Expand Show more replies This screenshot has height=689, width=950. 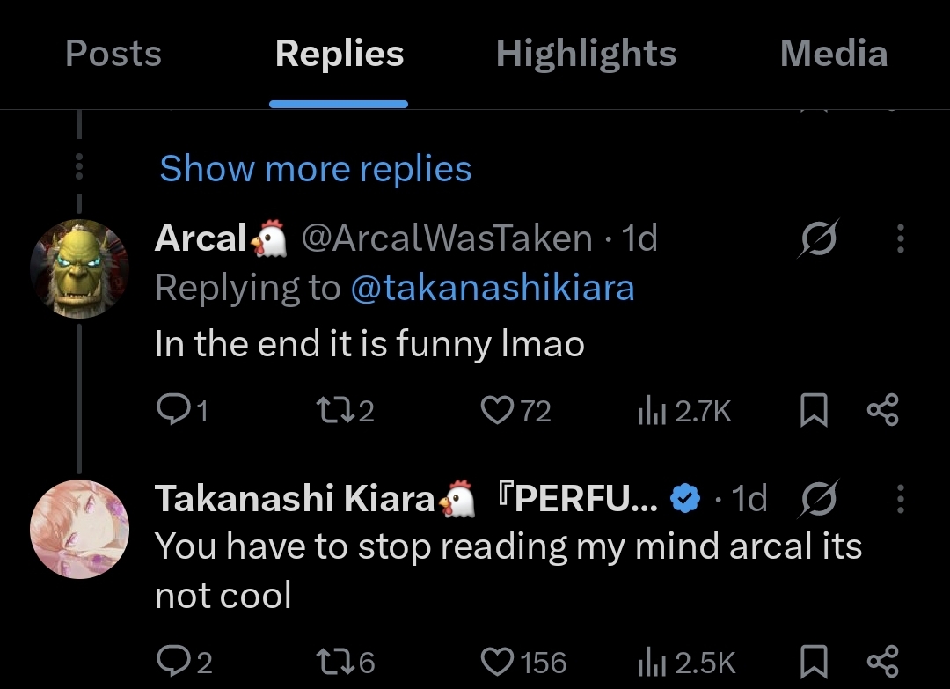315,168
